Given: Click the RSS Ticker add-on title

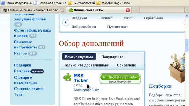Looking at the screenshot, I should (81, 78).
